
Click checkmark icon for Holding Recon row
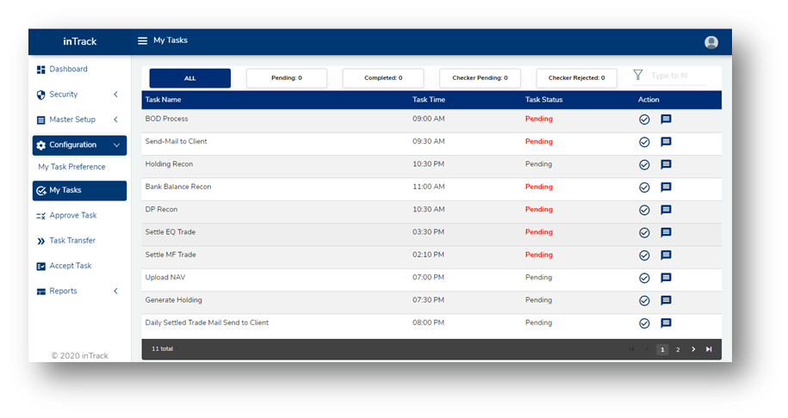tap(644, 165)
